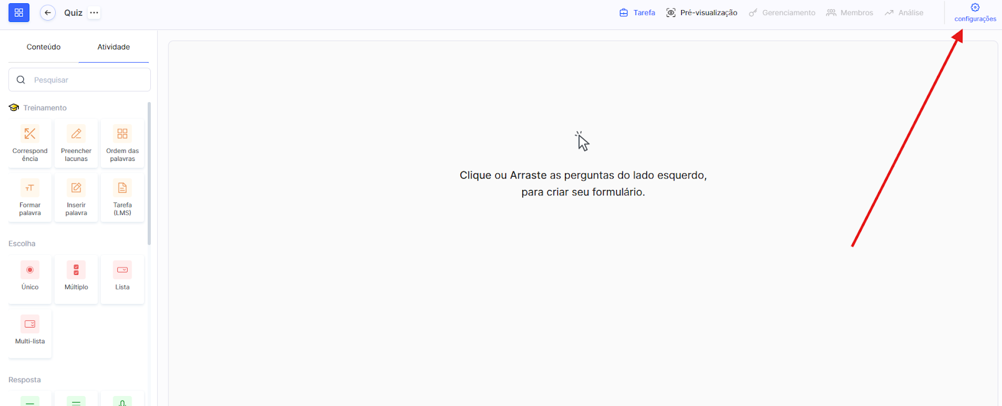1002x406 pixels.
Task: Add a Formar palavra question
Action: [x=30, y=198]
